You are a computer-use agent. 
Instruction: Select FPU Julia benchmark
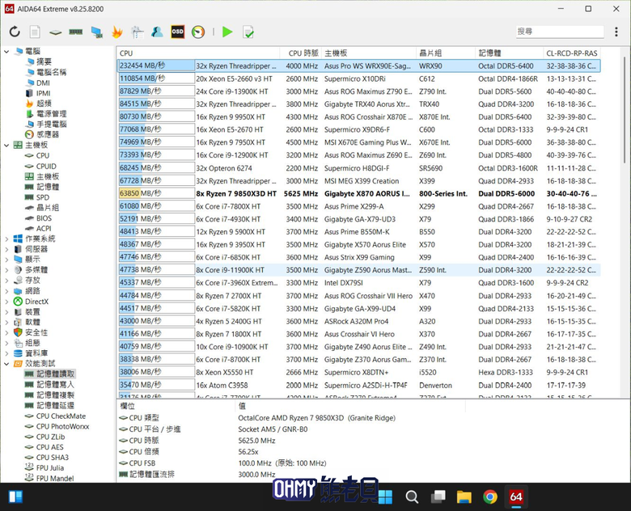pyautogui.click(x=50, y=468)
